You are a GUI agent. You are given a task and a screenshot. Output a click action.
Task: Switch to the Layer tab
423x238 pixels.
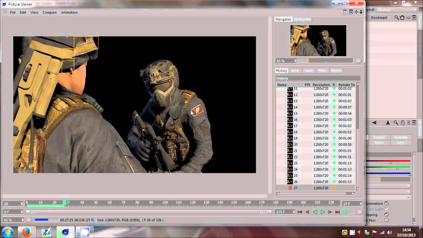coord(309,70)
